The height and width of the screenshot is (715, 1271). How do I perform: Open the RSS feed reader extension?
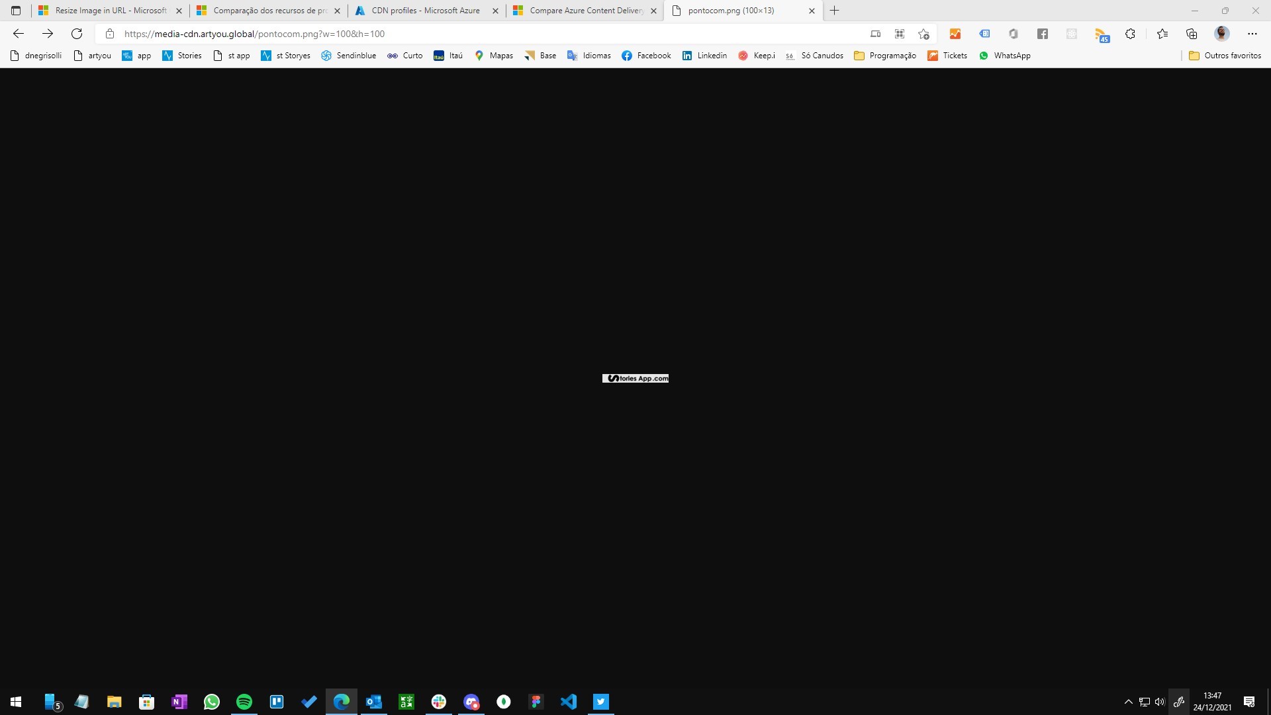(x=1102, y=34)
